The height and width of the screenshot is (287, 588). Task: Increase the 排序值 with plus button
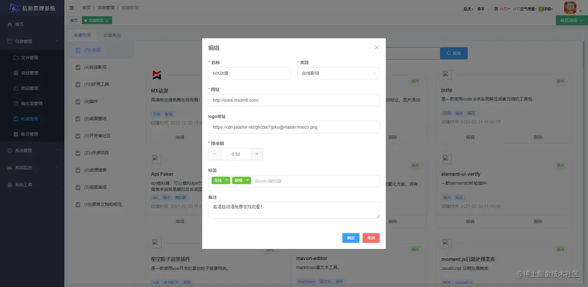pyautogui.click(x=257, y=154)
